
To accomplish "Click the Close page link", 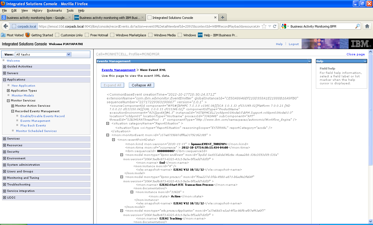I will (x=356, y=54).
